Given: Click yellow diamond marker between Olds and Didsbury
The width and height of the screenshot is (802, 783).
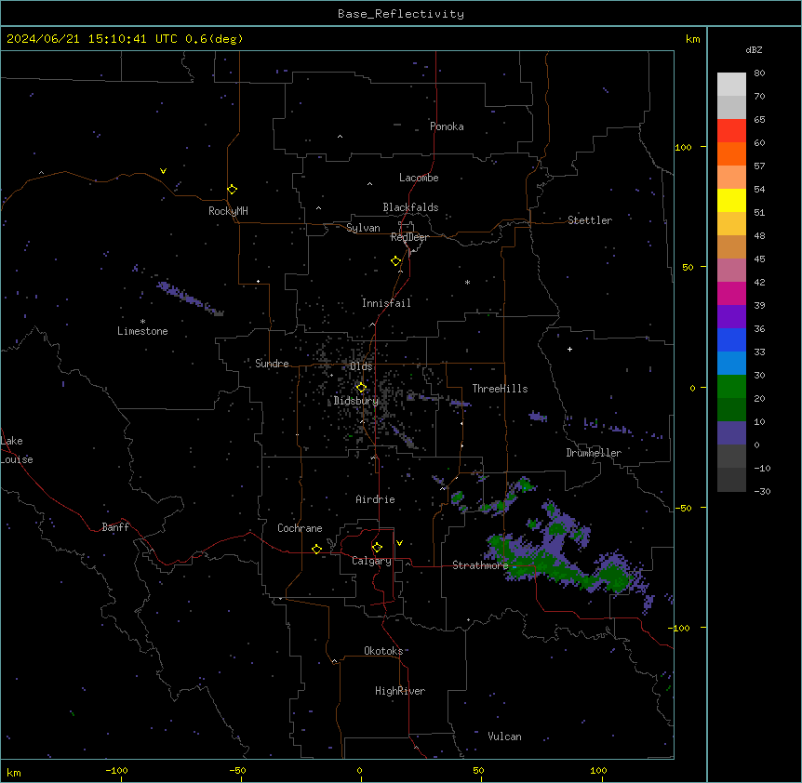Looking at the screenshot, I should [x=361, y=388].
